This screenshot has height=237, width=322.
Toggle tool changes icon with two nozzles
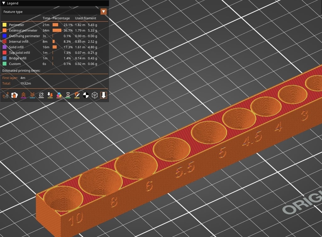[50, 95]
